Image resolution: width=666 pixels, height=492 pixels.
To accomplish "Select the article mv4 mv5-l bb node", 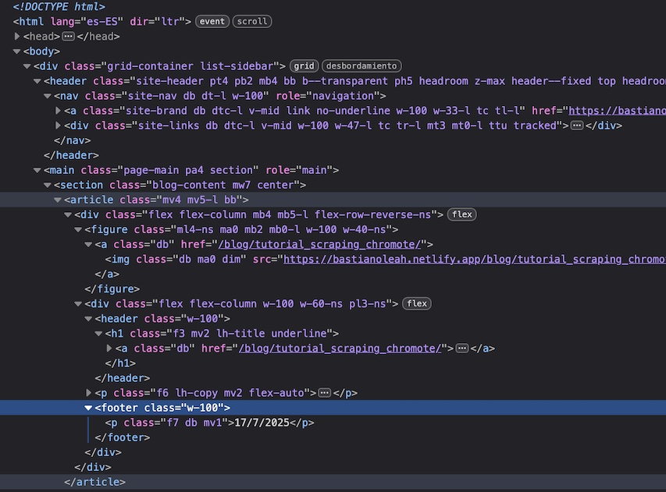I will click(x=150, y=200).
